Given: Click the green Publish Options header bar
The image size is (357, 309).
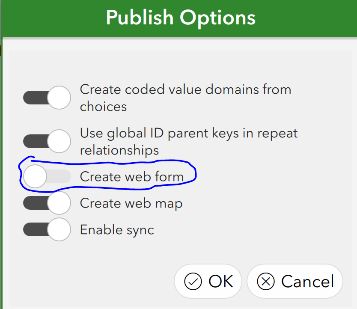Looking at the screenshot, I should 180,18.
